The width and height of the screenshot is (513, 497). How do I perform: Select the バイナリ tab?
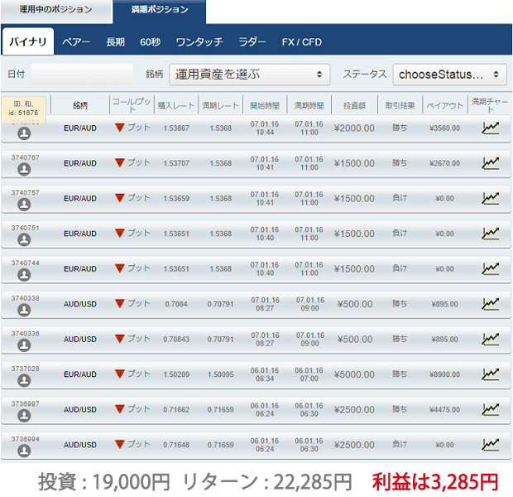click(28, 41)
